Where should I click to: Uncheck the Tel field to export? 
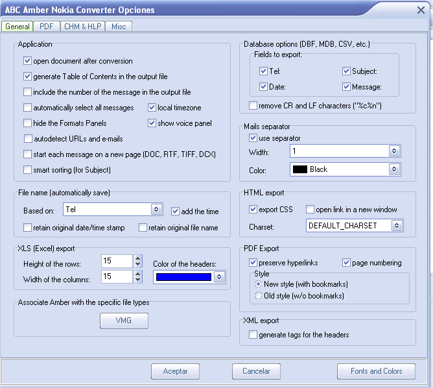pyautogui.click(x=263, y=71)
